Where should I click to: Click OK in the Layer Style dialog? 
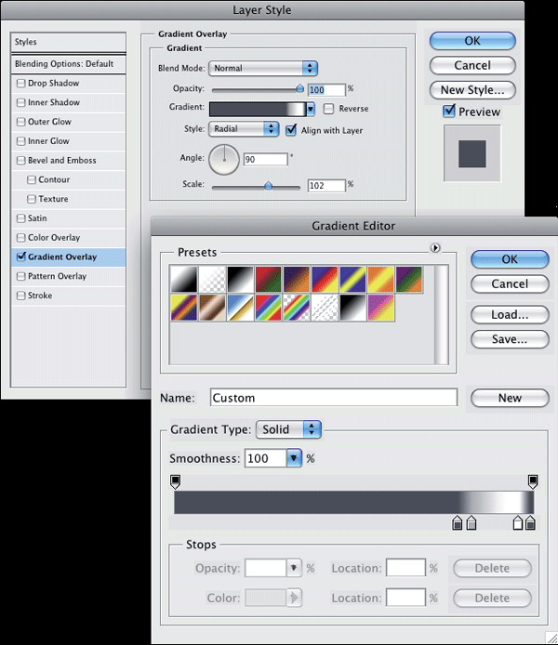[472, 41]
